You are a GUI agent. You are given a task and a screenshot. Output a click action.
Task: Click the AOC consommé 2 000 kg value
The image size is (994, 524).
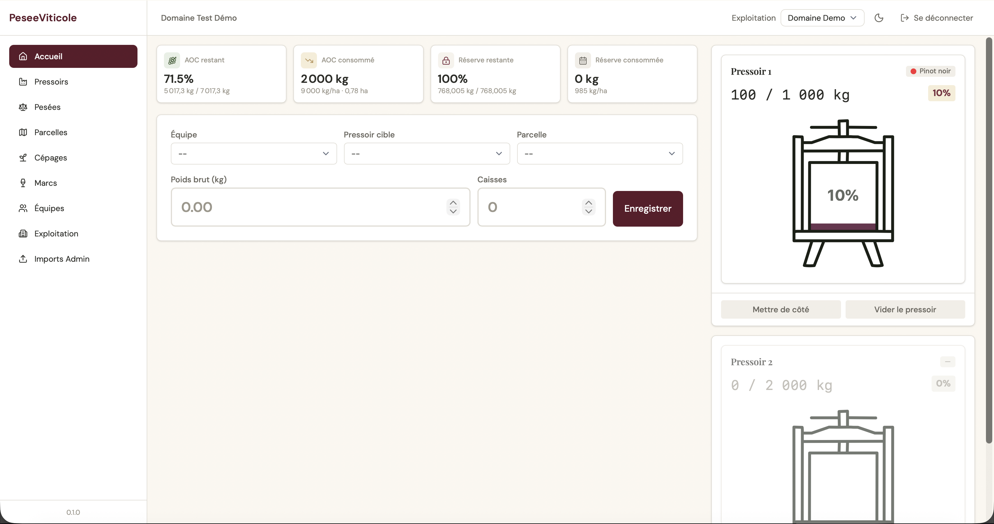tap(324, 79)
